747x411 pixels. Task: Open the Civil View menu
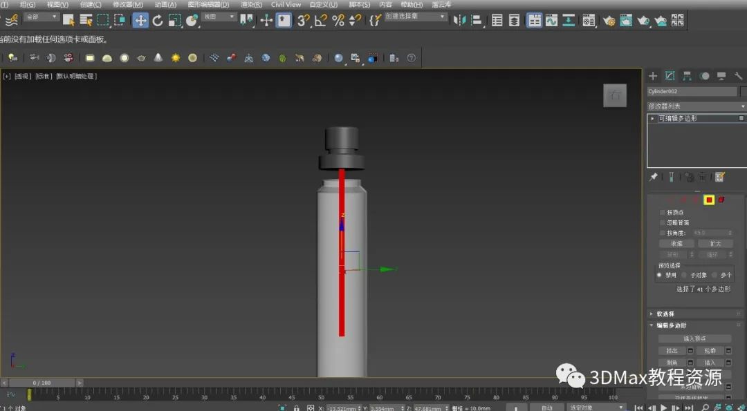click(286, 4)
